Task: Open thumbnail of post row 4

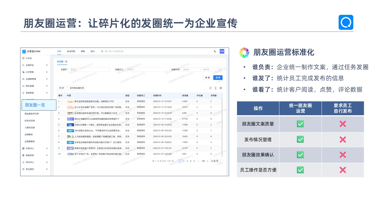Action: [x=70, y=119]
